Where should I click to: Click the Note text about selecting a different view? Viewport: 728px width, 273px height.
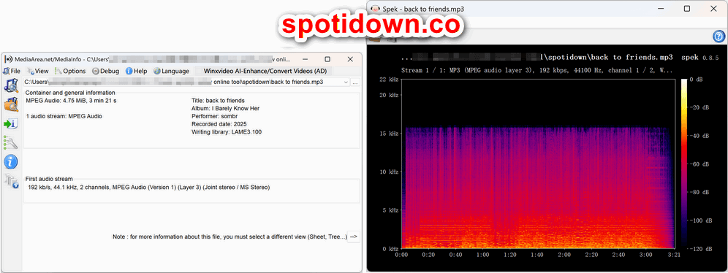point(230,237)
